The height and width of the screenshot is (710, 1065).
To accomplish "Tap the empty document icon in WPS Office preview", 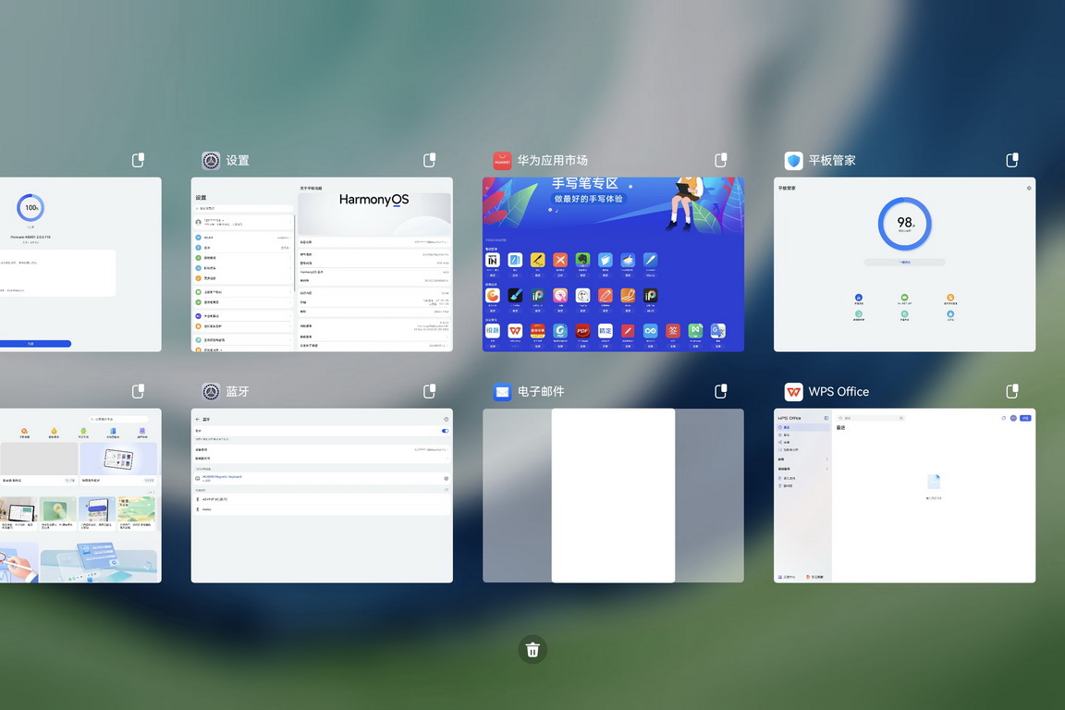I will click(934, 482).
